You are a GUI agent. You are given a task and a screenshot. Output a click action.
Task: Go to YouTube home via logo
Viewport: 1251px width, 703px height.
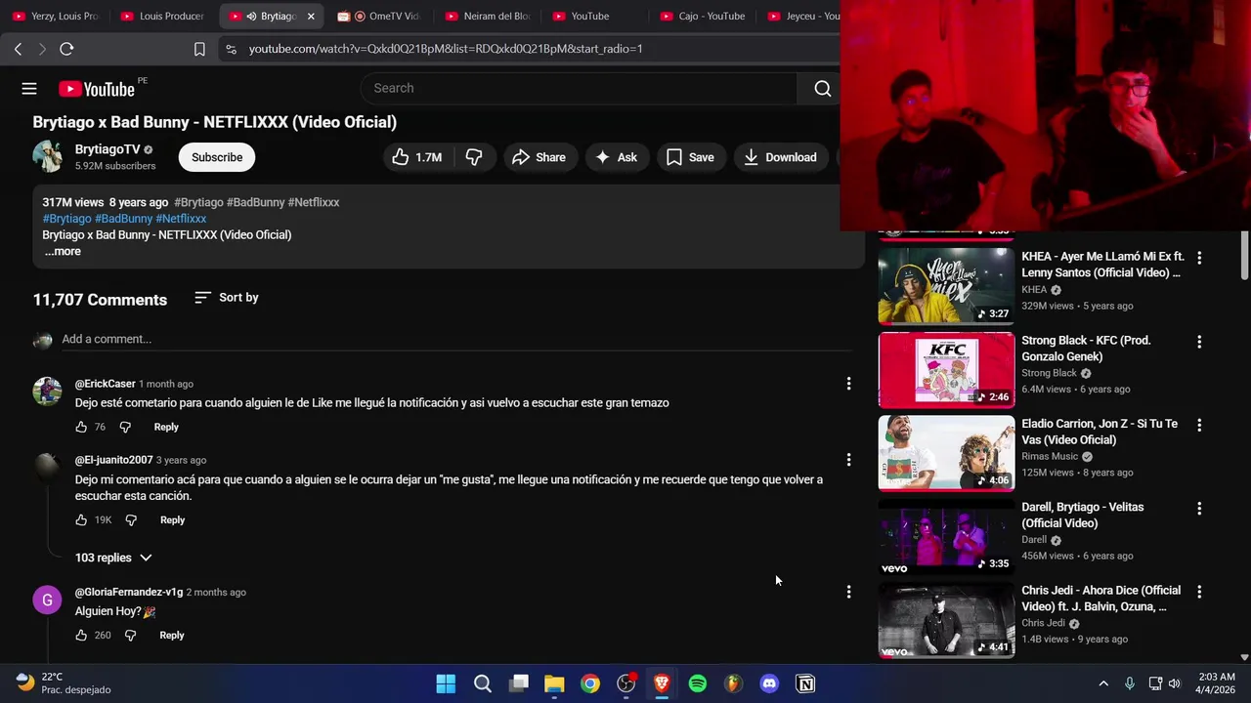[x=96, y=89]
